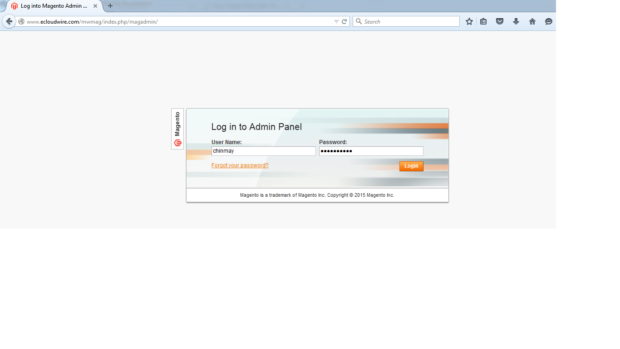Go to the Home page icon

[x=532, y=21]
